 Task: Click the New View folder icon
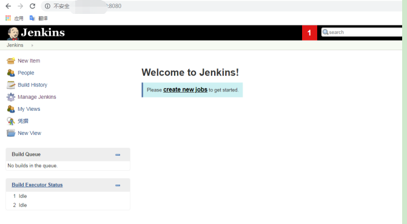coord(11,133)
